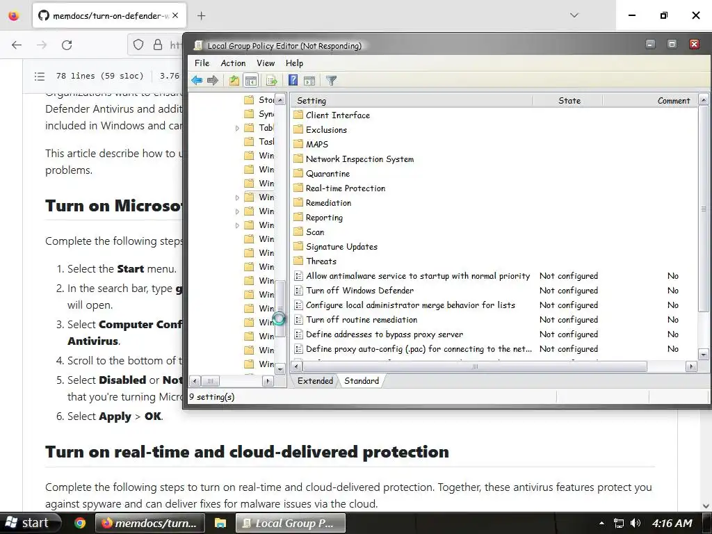Switch to memdocs/turn... taskbar button

[150, 523]
